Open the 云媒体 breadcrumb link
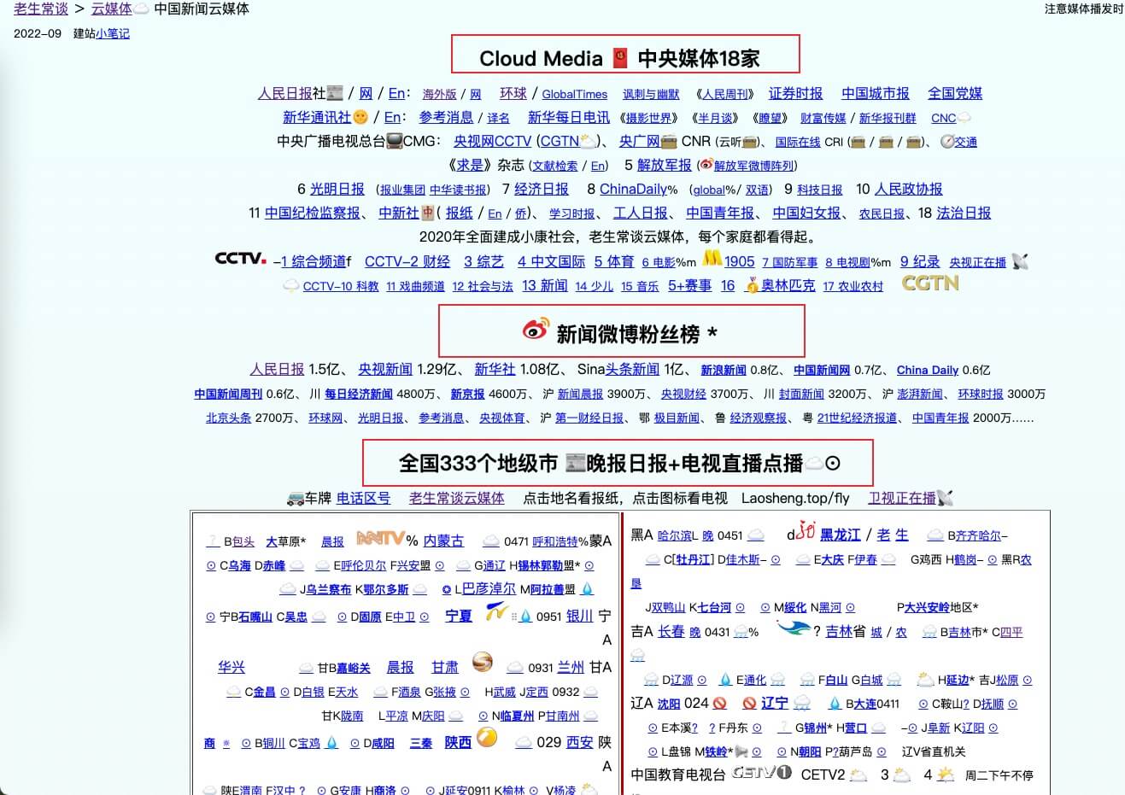The height and width of the screenshot is (795, 1125). [x=112, y=9]
